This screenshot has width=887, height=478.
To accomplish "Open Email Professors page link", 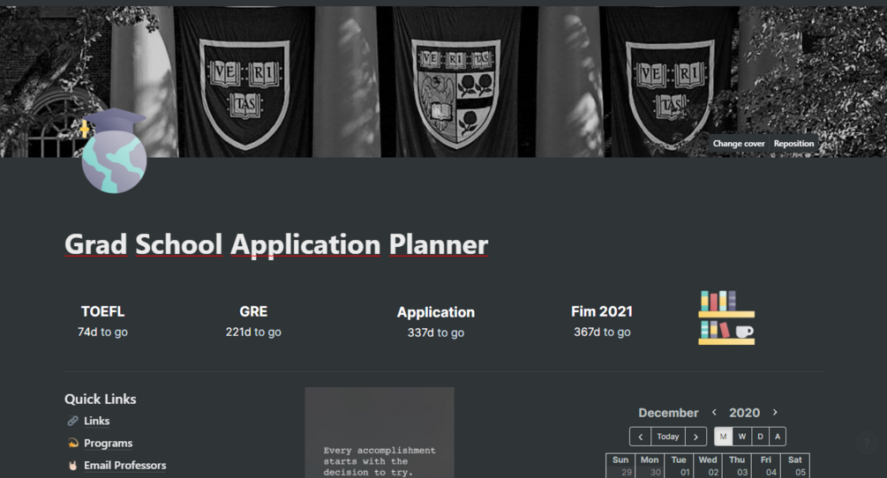I will click(125, 465).
